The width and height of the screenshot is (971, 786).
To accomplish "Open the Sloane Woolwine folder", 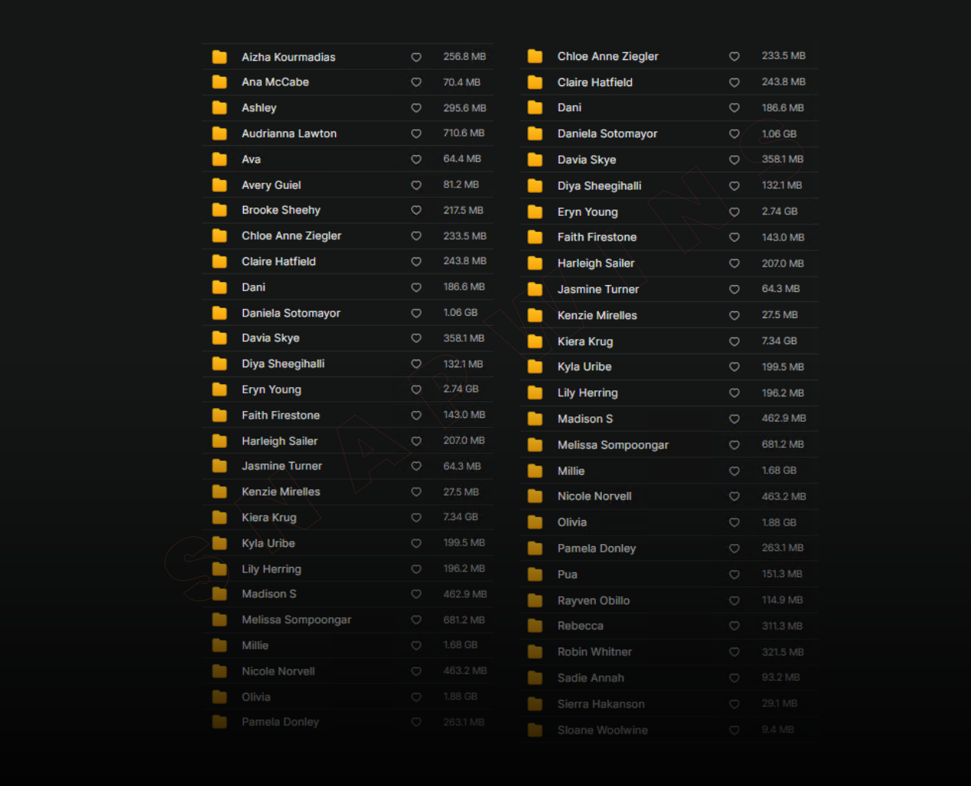I will coord(602,730).
